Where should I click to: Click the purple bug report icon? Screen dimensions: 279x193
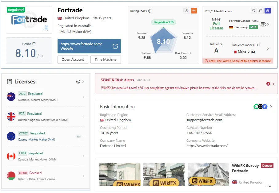click(x=267, y=11)
